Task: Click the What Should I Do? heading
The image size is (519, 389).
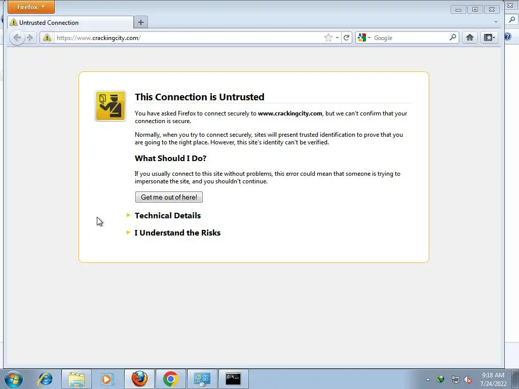Action: click(170, 159)
